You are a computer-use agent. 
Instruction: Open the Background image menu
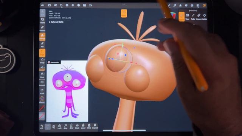pos(84,5)
